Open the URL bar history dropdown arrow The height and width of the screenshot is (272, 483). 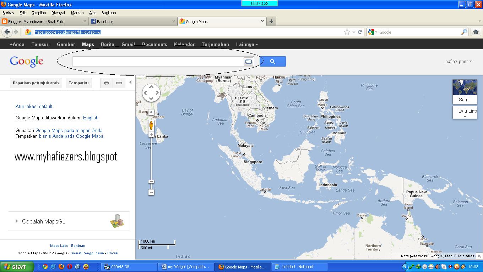(x=354, y=32)
